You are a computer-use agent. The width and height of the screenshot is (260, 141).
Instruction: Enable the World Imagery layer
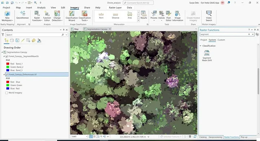click(6, 93)
